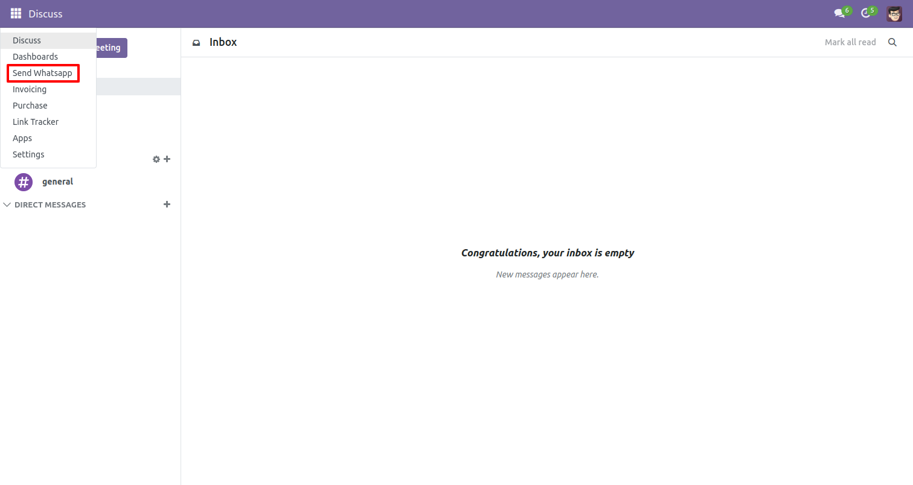Click the Inbox heading text
The image size is (913, 485).
223,42
